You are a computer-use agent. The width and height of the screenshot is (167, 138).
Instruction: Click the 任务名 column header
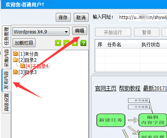coord(122,44)
